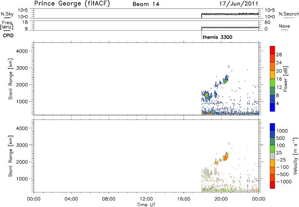Screen dimensions: 299x207
Task: Click the red bottom of the velocity color bar
Action: (x=272, y=185)
